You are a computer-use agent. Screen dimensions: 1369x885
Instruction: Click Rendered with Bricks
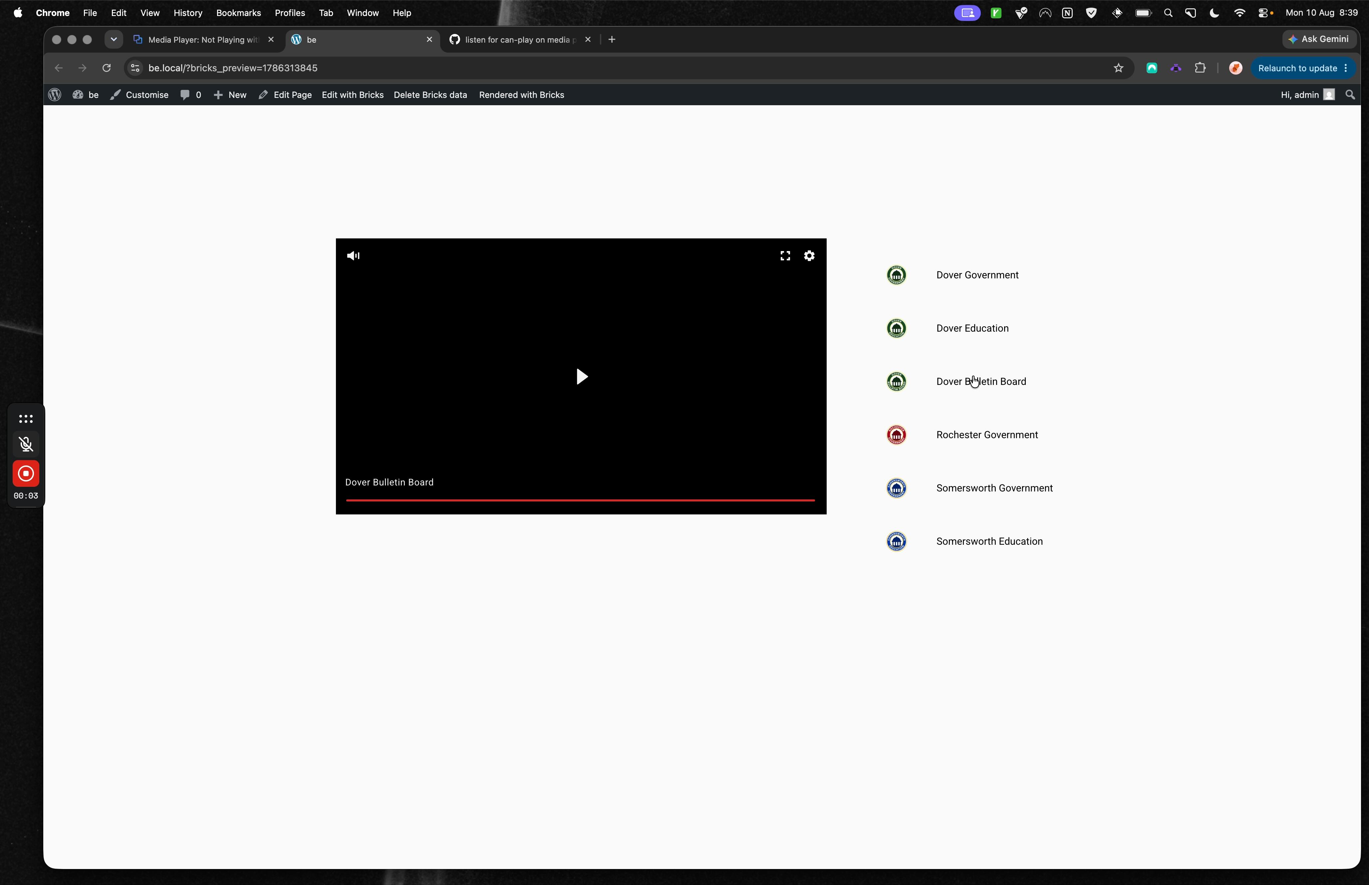522,95
